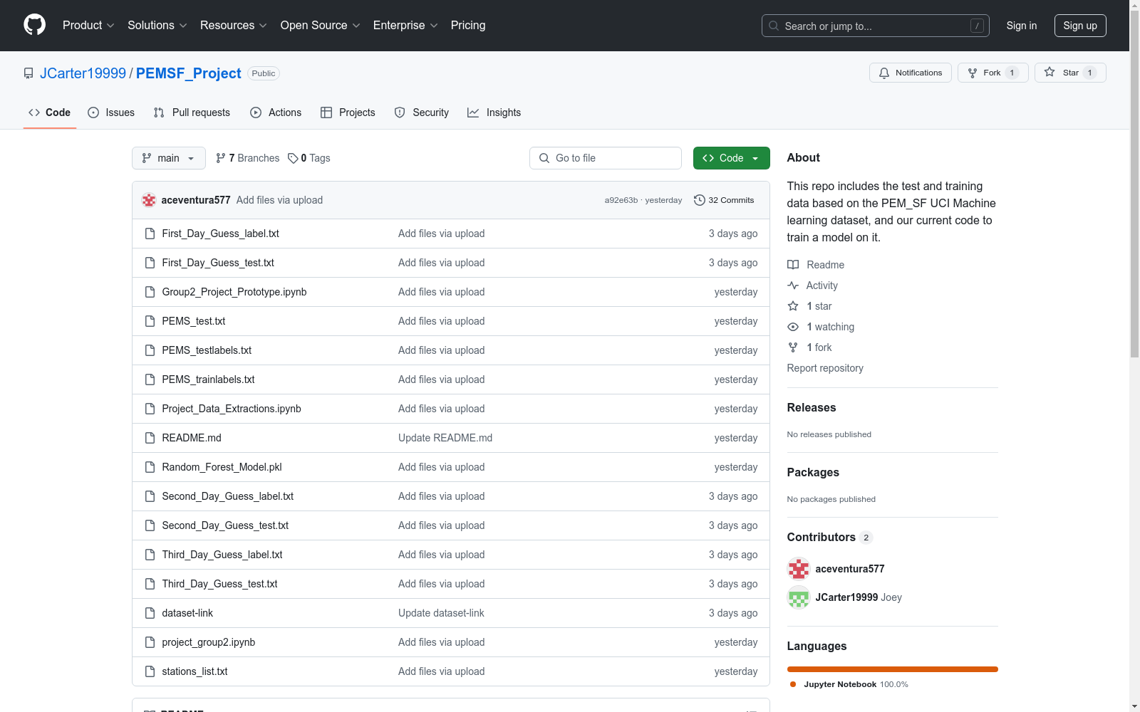Open Second_Day_Guess_test.txt file
Screen dimensions: 1140x712
point(225,525)
